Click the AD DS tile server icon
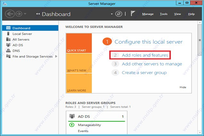The width and height of the screenshot is (204, 136). click(x=72, y=116)
